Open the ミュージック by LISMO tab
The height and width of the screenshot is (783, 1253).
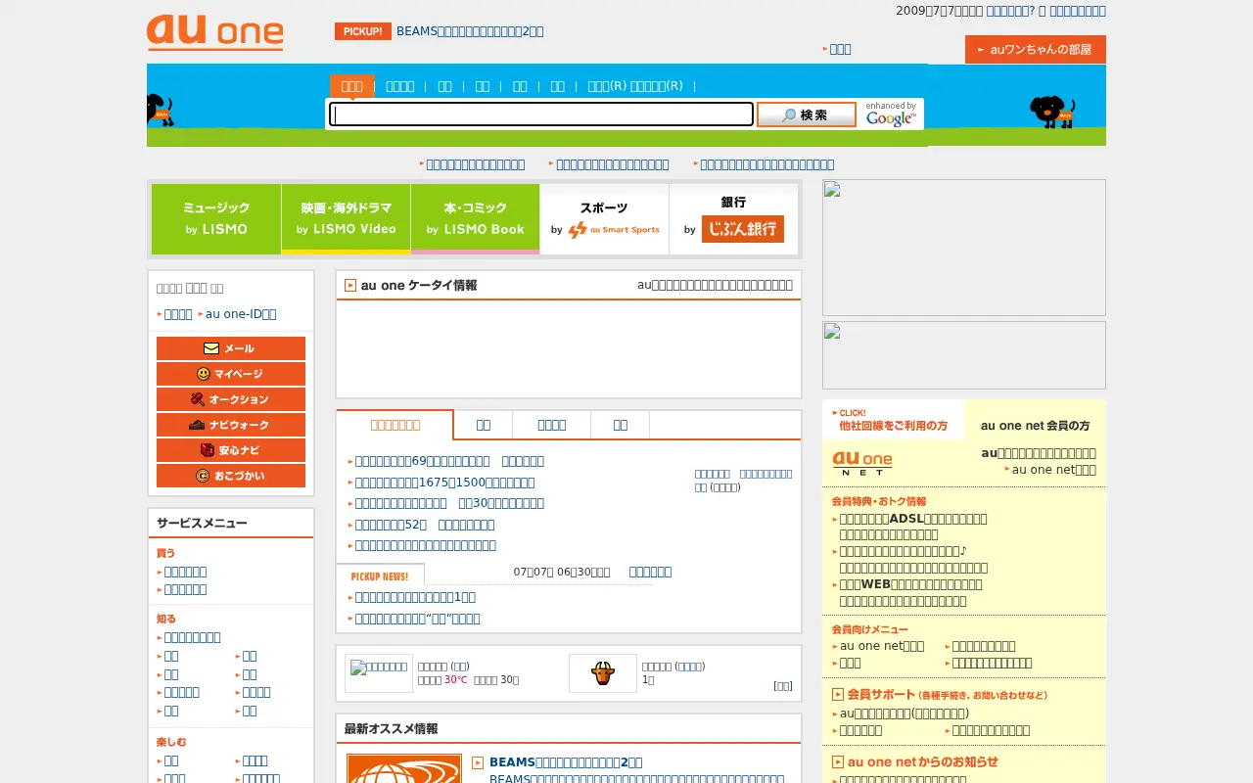(x=216, y=219)
